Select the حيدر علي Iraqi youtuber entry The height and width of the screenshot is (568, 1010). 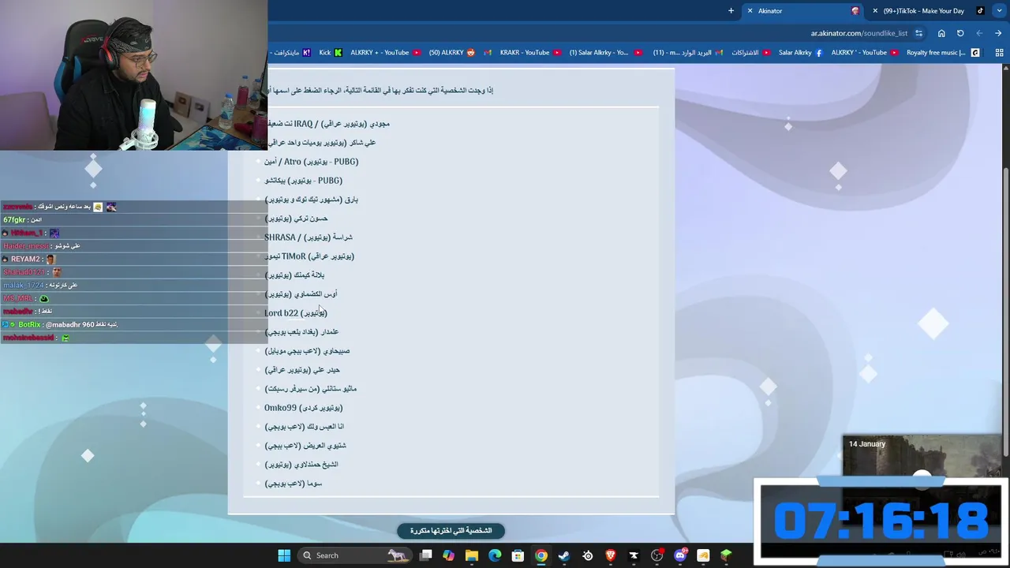[302, 370]
